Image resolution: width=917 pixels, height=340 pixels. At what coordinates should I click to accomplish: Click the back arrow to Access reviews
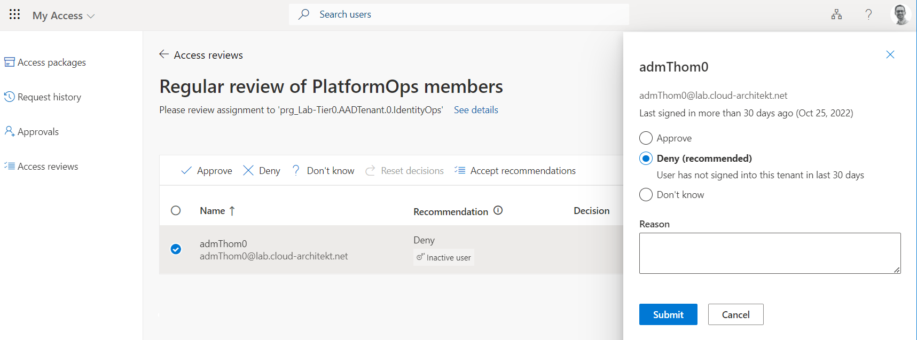164,54
